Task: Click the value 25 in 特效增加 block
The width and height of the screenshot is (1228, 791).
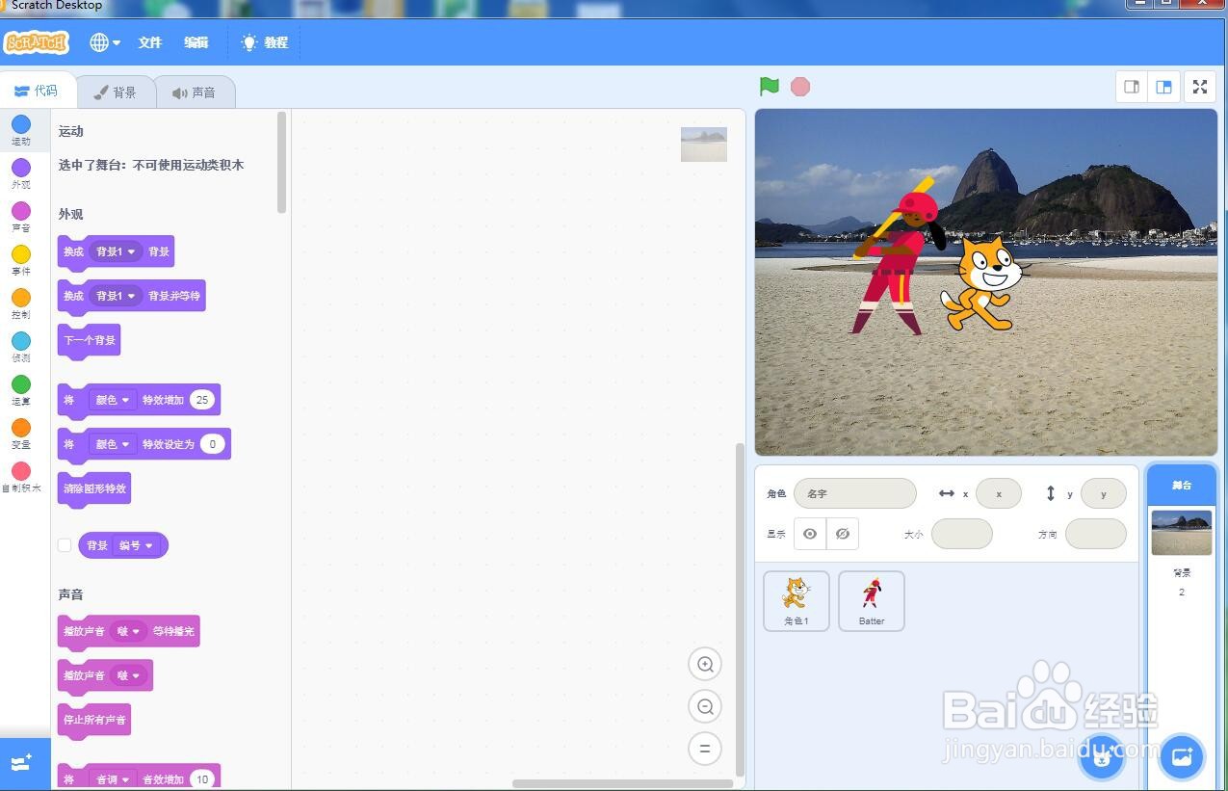Action: click(202, 400)
